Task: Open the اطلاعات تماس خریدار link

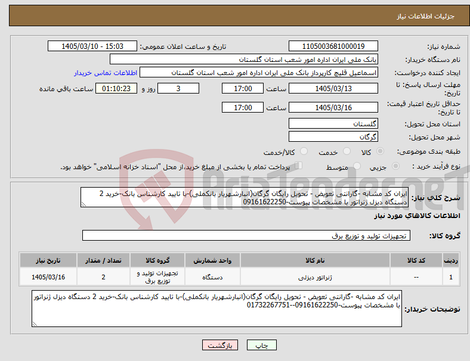Action: (x=106, y=73)
